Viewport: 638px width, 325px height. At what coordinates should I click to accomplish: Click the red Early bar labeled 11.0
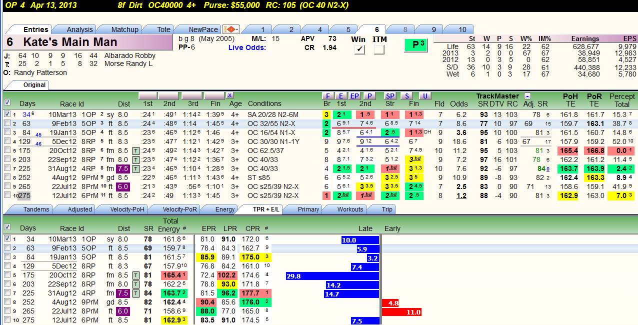click(401, 312)
